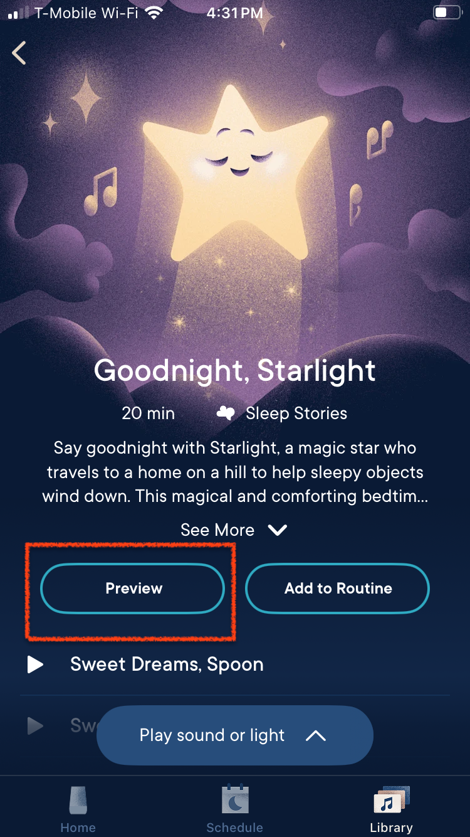The height and width of the screenshot is (837, 470).
Task: Expand description with the See More chevron
Action: coord(277,530)
